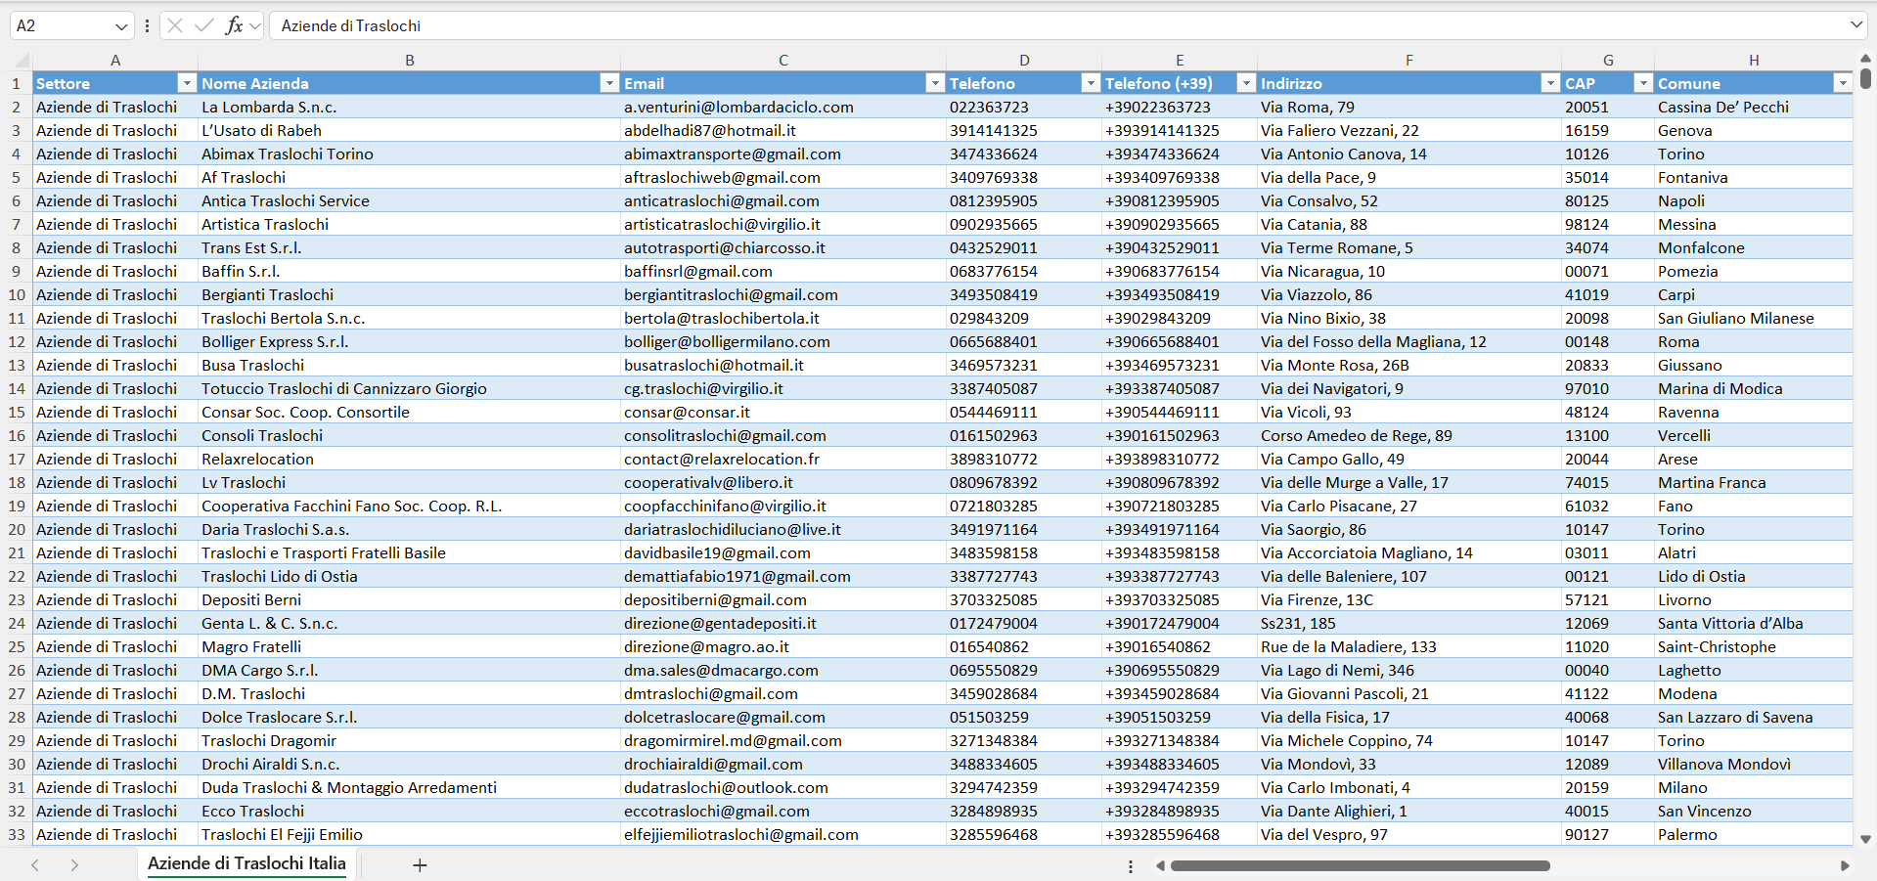Select cell Via del Fosso della Magliana, 12

pos(1409,341)
